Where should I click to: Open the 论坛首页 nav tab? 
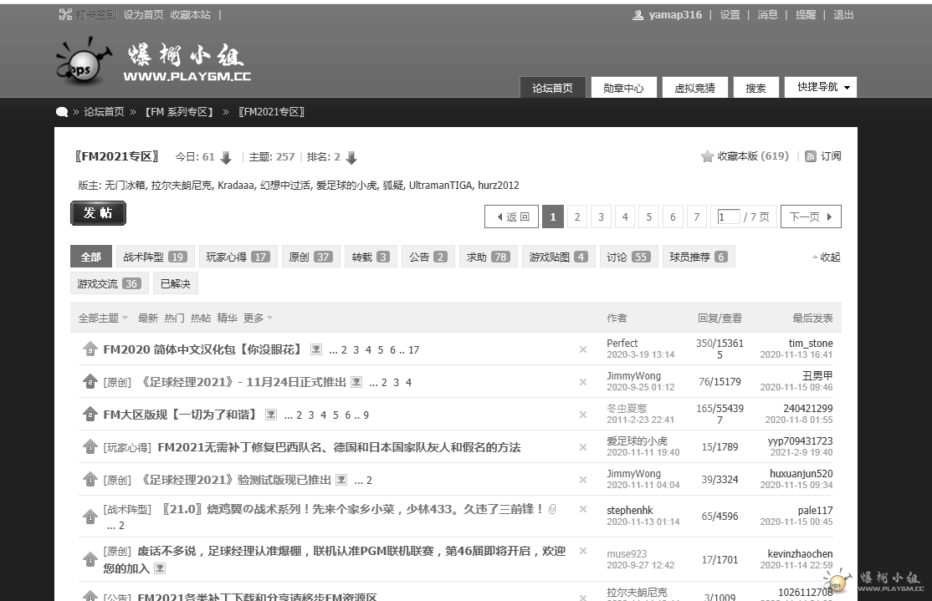click(x=552, y=87)
